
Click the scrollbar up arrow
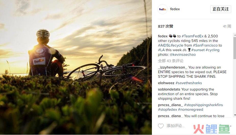click(x=235, y=35)
